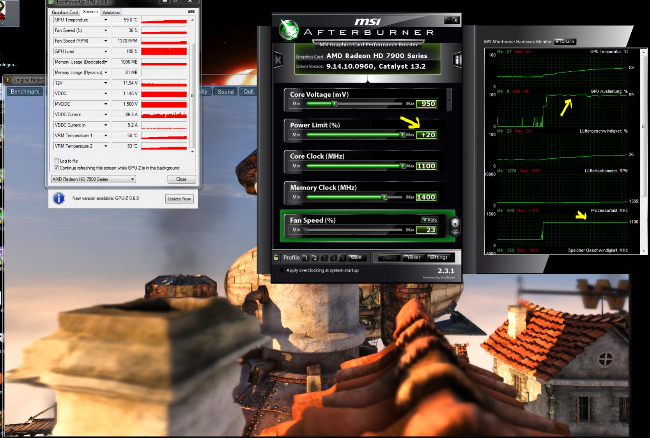Click Update Now for GPU-Z 0.6.9
This screenshot has width=650, height=438.
tap(179, 199)
